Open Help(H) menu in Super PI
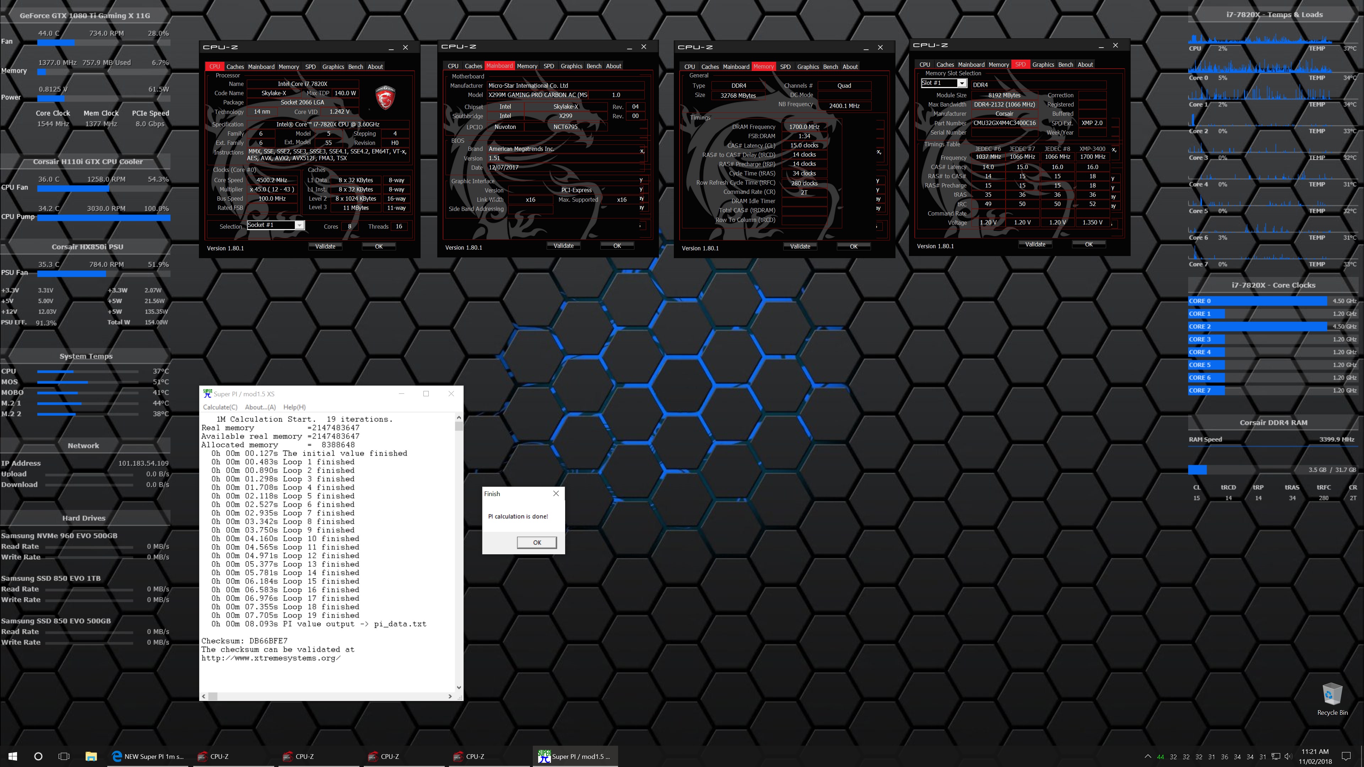 point(294,407)
